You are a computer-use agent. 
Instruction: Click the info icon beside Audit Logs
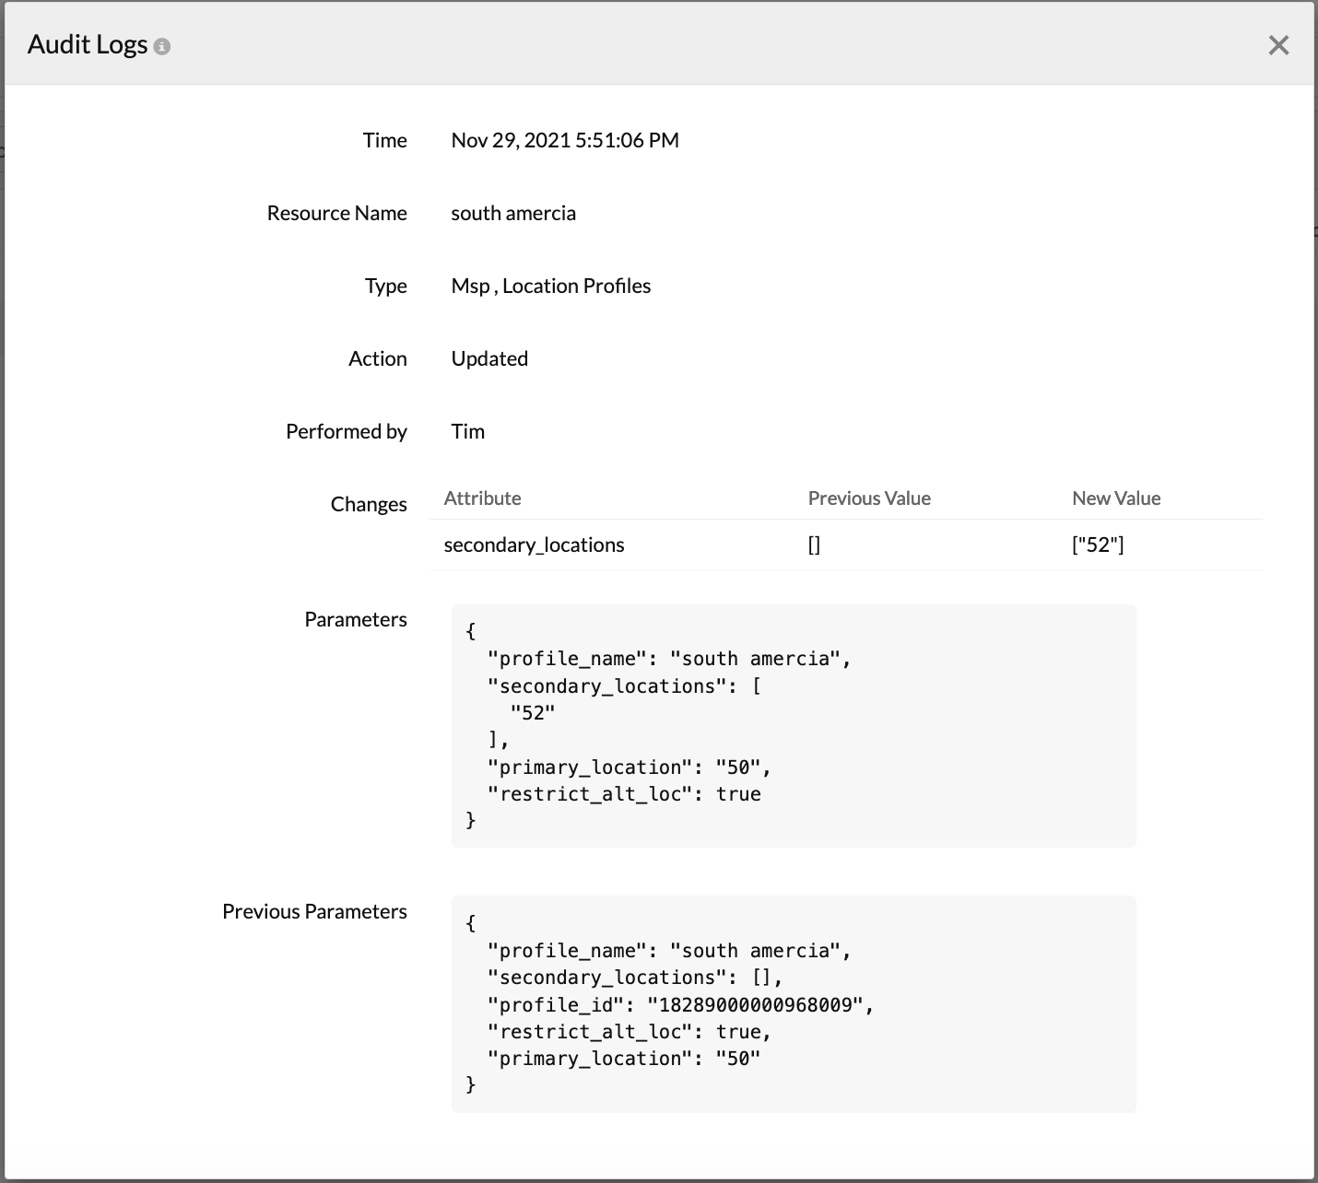162,46
